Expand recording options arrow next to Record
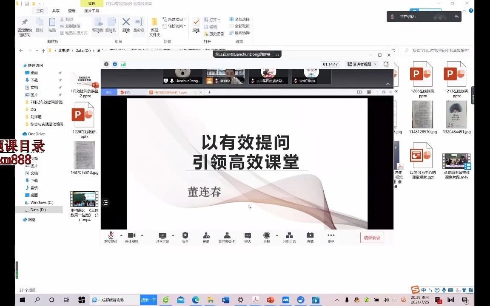The height and width of the screenshot is (306, 490). tap(277, 235)
